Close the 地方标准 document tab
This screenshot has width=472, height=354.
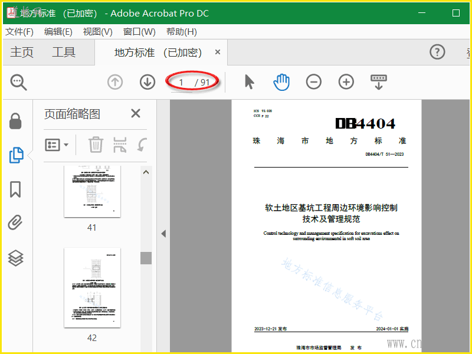(218, 52)
